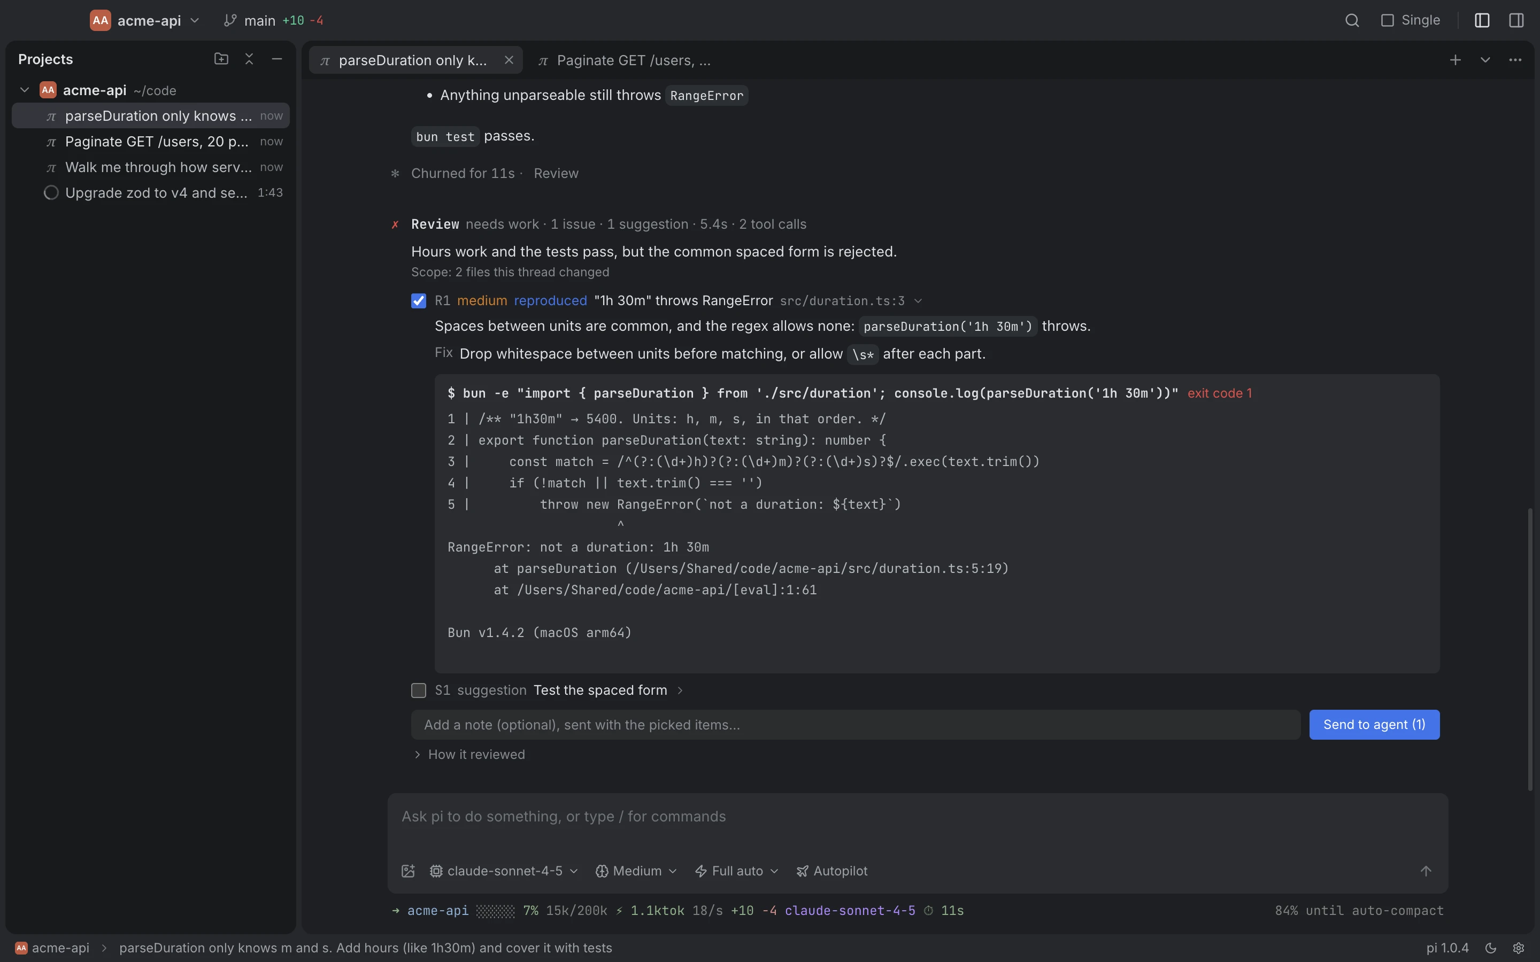Click Send to agent (1) button

[1375, 725]
